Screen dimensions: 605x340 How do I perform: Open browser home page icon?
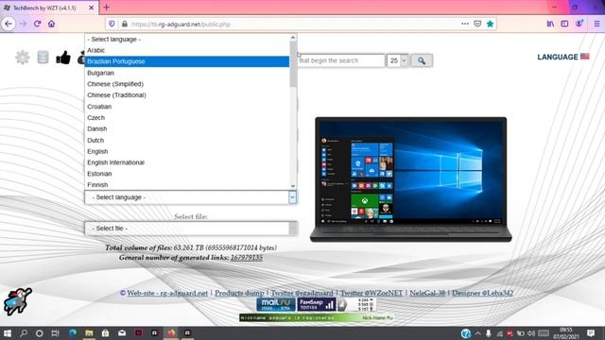[x=51, y=24]
